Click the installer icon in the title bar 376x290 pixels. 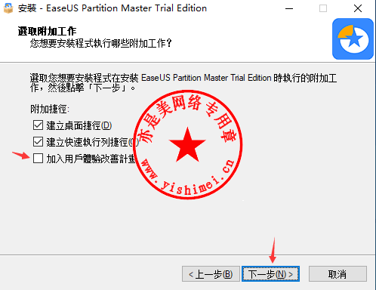click(8, 8)
